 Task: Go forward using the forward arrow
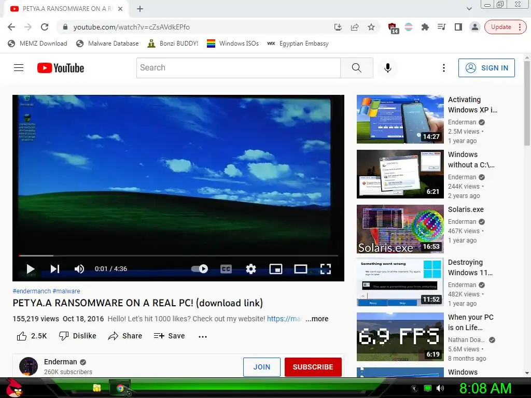[28, 27]
